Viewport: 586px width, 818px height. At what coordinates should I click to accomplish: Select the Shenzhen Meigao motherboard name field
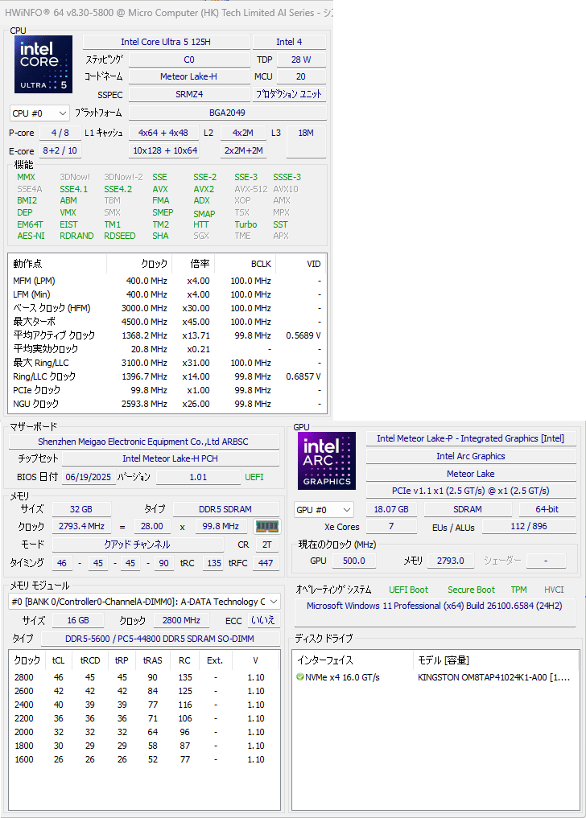point(144,442)
